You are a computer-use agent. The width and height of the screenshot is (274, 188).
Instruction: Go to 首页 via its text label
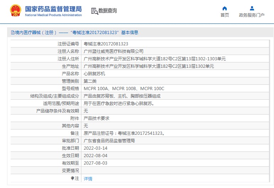pos(225,15)
